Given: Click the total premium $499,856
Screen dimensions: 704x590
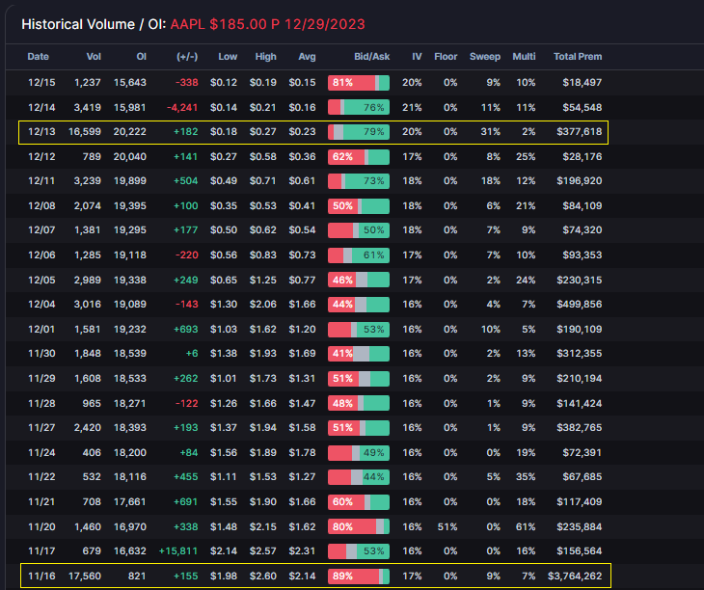Looking at the screenshot, I should coord(580,305).
